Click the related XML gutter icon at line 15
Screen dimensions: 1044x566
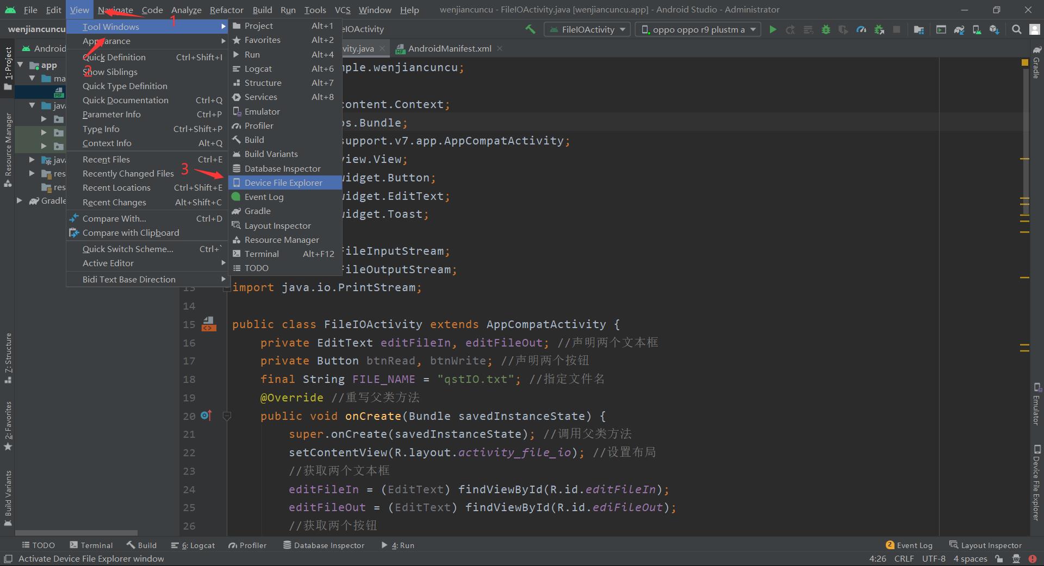209,324
